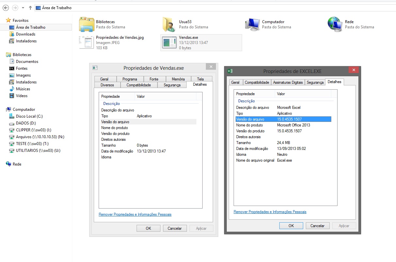Open recent locations dropdown arrow
The image size is (396, 262).
23,7
